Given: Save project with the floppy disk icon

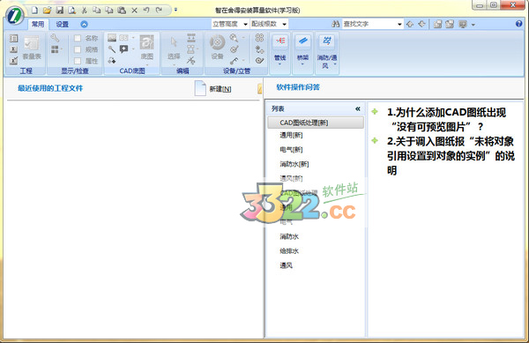Looking at the screenshot, I should pyautogui.click(x=60, y=10).
